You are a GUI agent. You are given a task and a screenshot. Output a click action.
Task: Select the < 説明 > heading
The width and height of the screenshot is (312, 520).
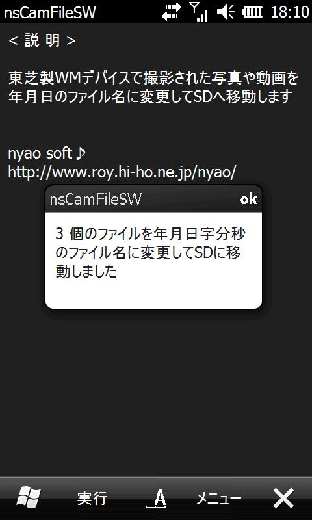click(42, 41)
